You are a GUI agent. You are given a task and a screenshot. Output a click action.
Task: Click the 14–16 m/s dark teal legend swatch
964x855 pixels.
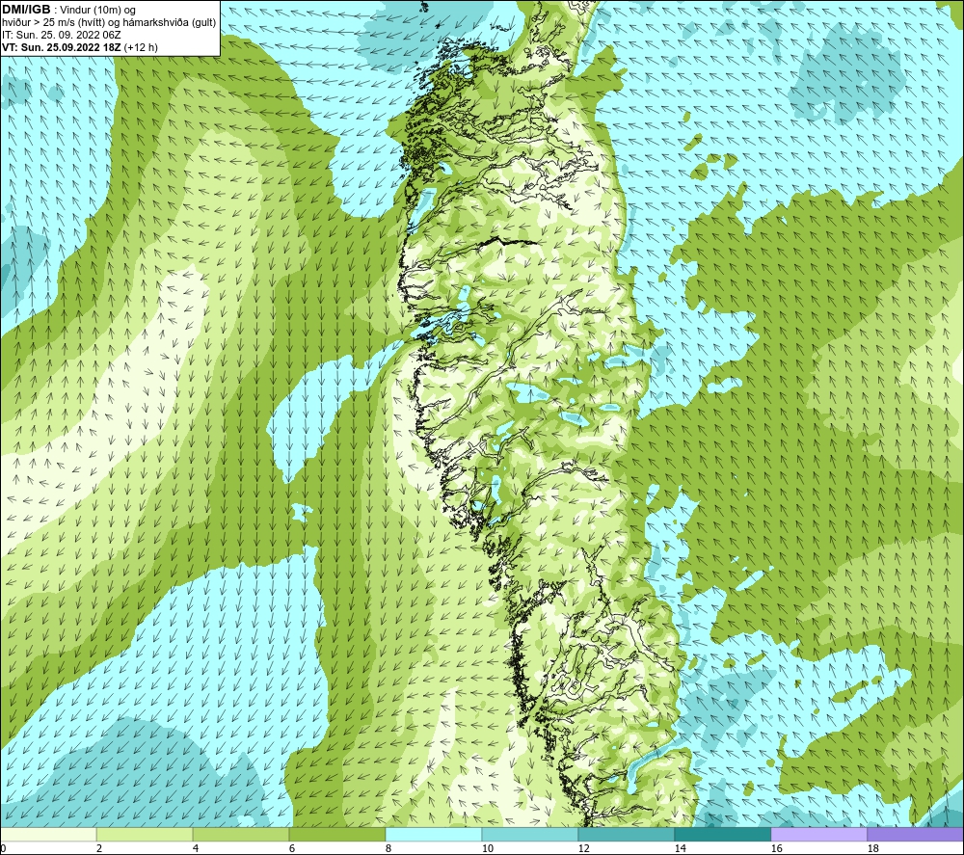click(x=722, y=834)
